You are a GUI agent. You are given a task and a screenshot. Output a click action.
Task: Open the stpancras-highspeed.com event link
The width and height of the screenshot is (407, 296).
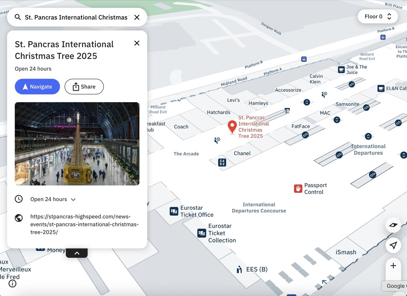pyautogui.click(x=84, y=224)
